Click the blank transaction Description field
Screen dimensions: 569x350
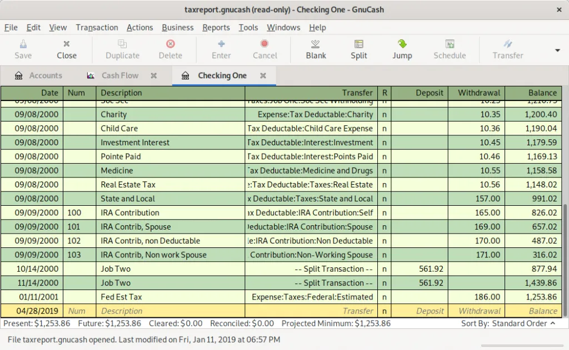point(167,311)
